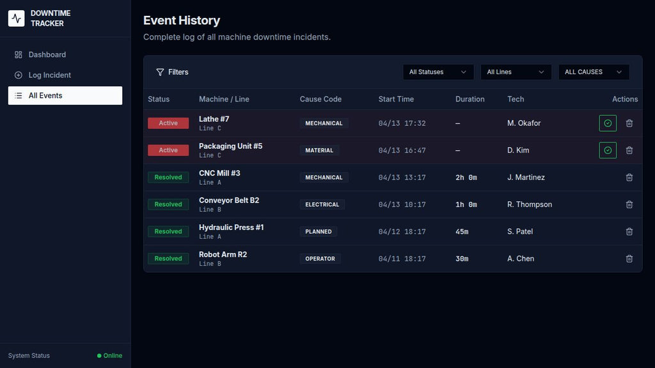
Task: Delete the Conveyor Belt B2 event
Action: click(x=629, y=204)
